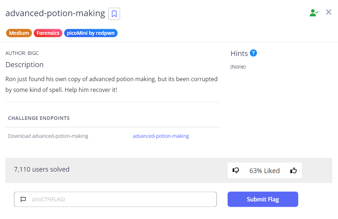Click the AUTHOR: BIGC label
338x219 pixels.
(x=22, y=53)
